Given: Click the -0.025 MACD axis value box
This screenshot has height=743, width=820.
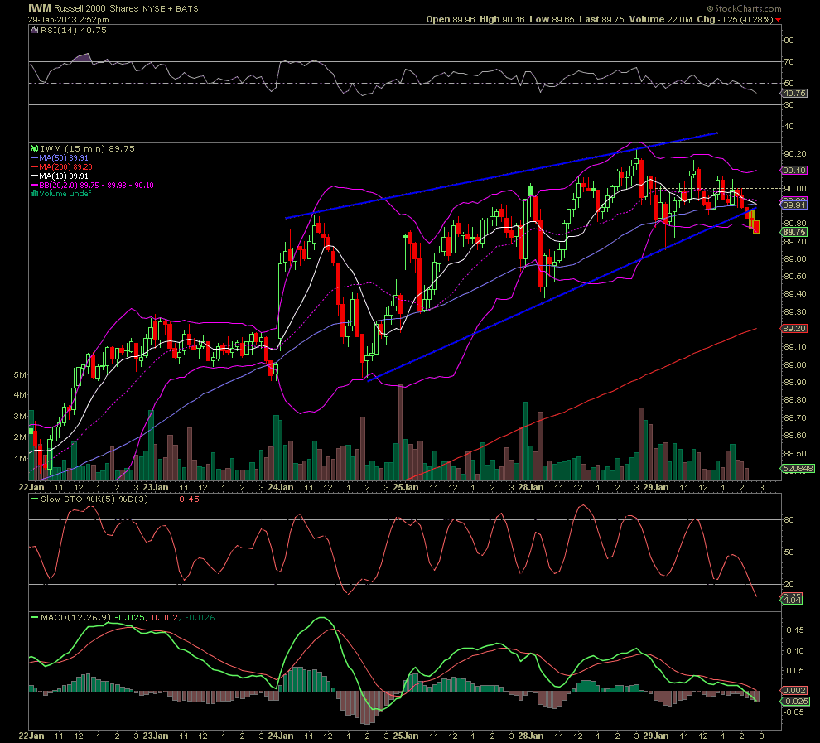Looking at the screenshot, I should point(795,702).
